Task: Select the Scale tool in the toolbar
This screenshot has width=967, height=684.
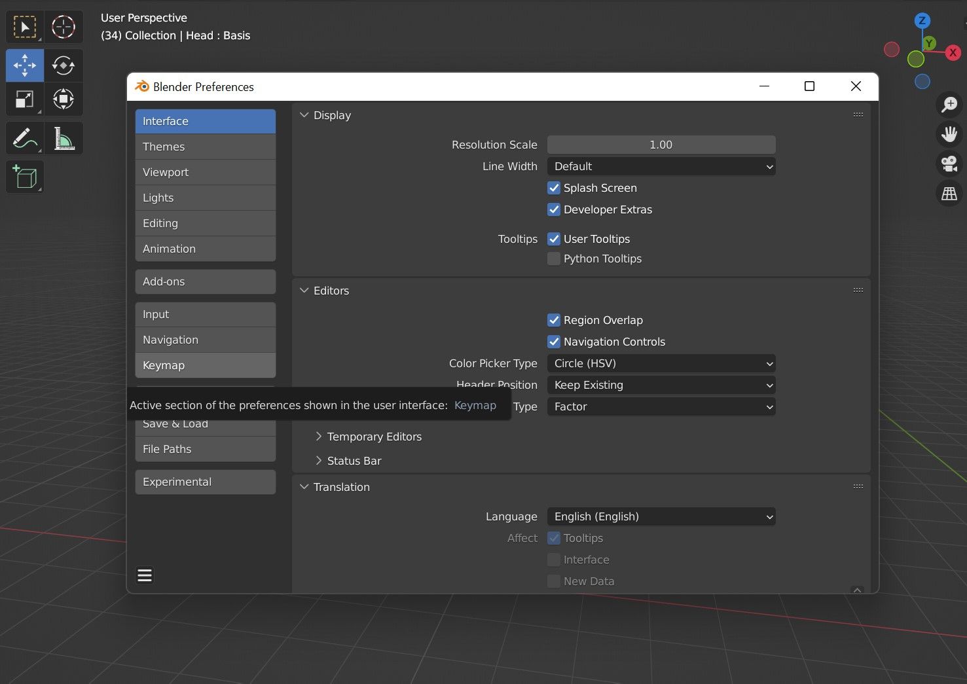Action: 24,99
